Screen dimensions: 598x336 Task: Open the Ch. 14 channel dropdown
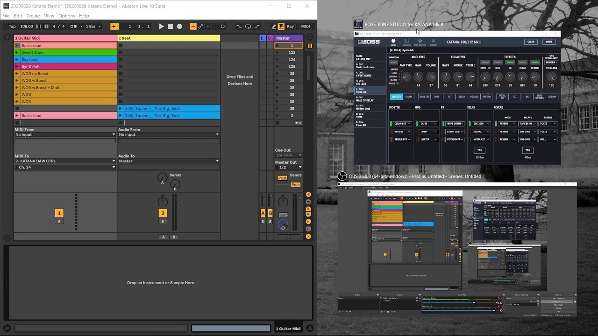[65, 167]
